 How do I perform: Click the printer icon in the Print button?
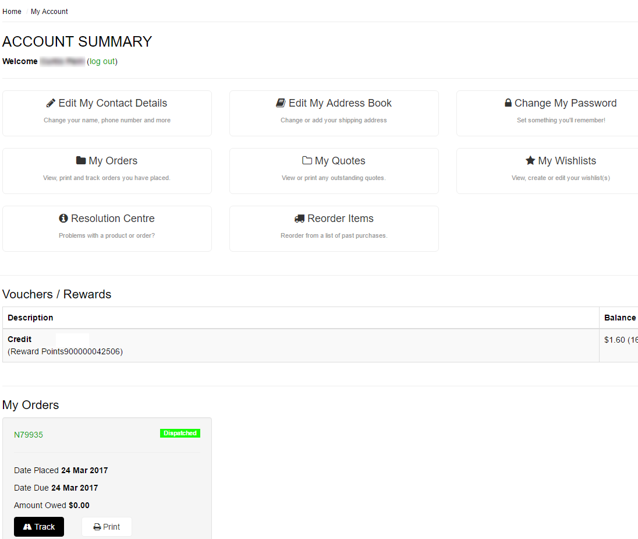pos(97,527)
